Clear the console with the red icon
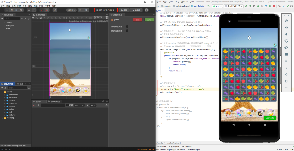The height and width of the screenshot is (151, 294). (x=34, y=105)
